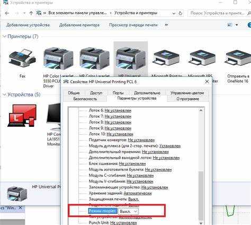Click Модуль V-сгибания Не установлен value
The height and width of the screenshot is (225, 251).
pos(140,181)
